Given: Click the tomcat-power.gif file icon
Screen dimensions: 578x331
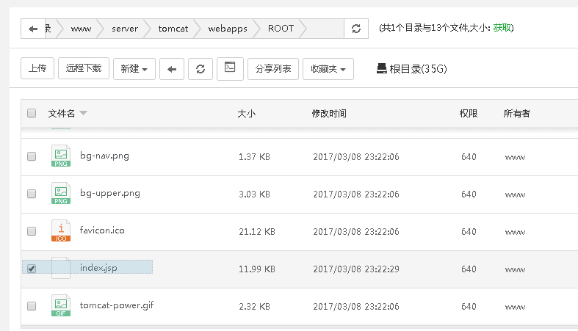Looking at the screenshot, I should 60,305.
